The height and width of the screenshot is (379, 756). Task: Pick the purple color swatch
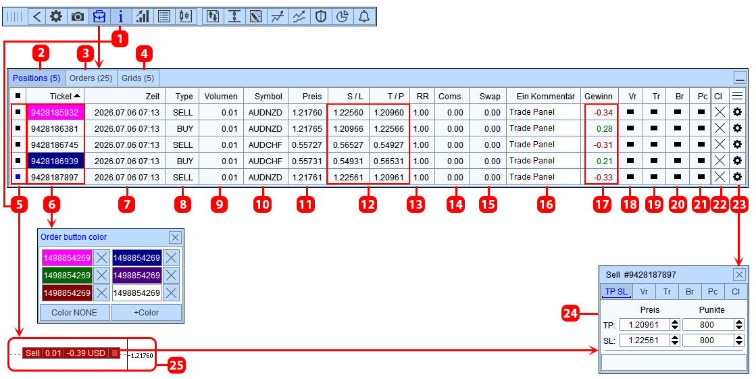(x=137, y=276)
